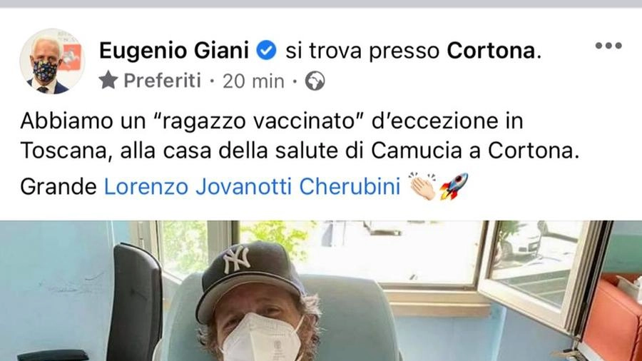The image size is (642, 361).
Task: Open the Cortona location link
Action: coord(491,51)
